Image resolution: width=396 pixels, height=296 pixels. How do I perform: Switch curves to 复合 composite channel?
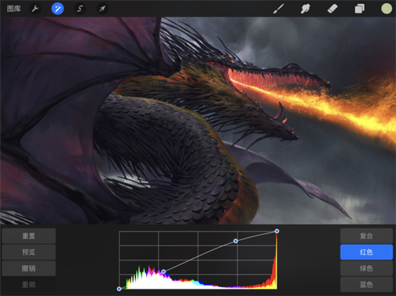[x=366, y=236]
